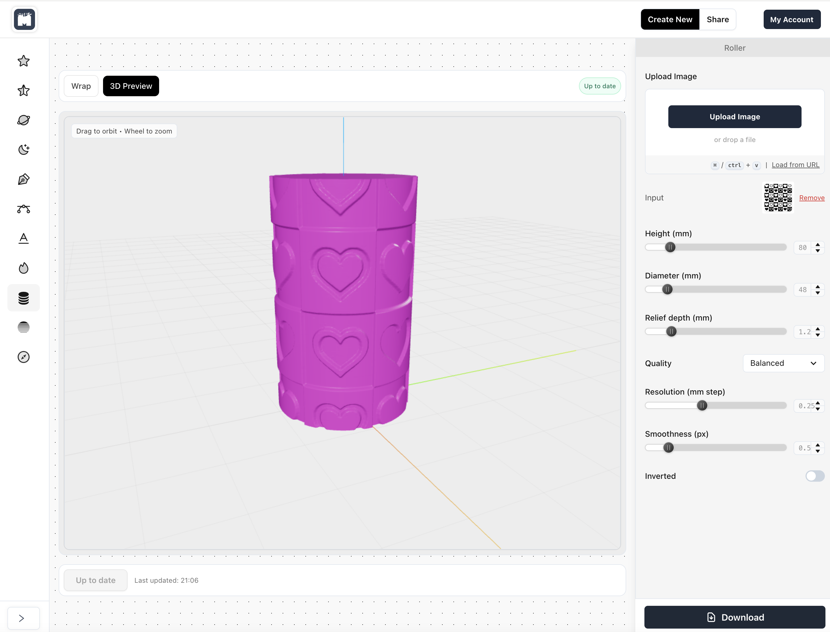Open the striped circle icon tool
Screen dimensions: 830x632
(x=24, y=327)
